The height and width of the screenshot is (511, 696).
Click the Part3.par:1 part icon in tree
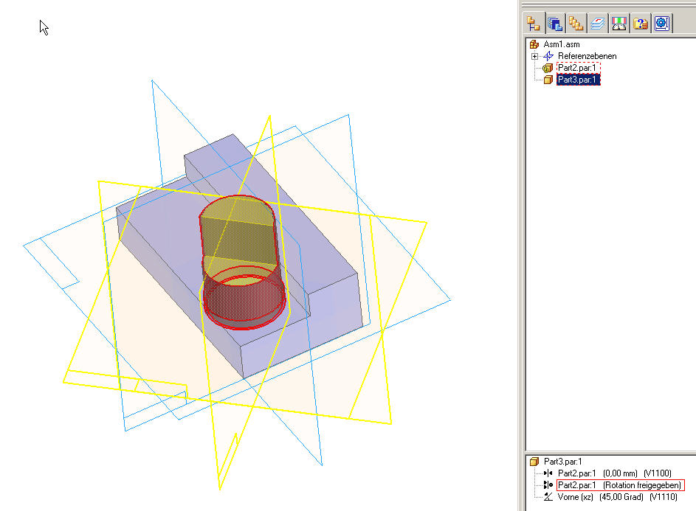tap(548, 80)
